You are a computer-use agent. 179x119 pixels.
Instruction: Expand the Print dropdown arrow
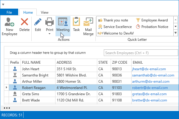(x=50, y=34)
